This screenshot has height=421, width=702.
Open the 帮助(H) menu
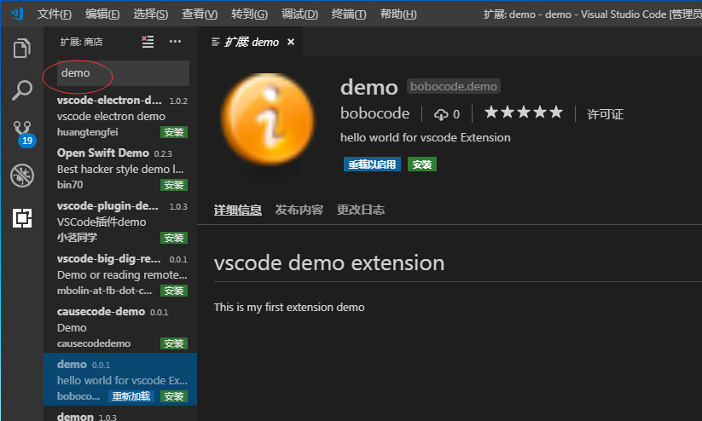tap(398, 14)
